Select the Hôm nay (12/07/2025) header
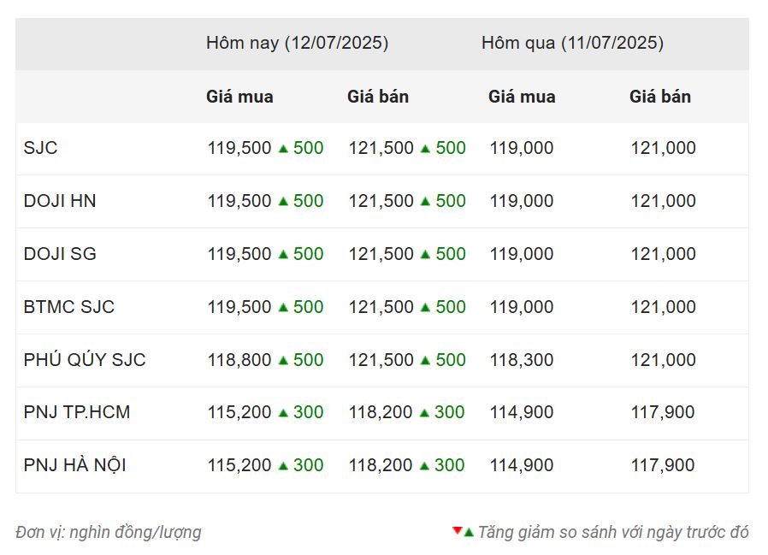The image size is (768, 555). [297, 43]
